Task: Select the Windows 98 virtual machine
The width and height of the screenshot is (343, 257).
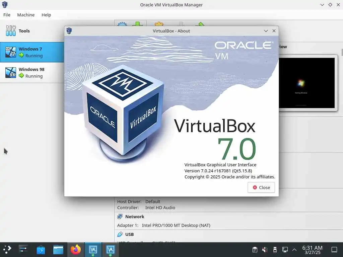Action: pos(32,73)
